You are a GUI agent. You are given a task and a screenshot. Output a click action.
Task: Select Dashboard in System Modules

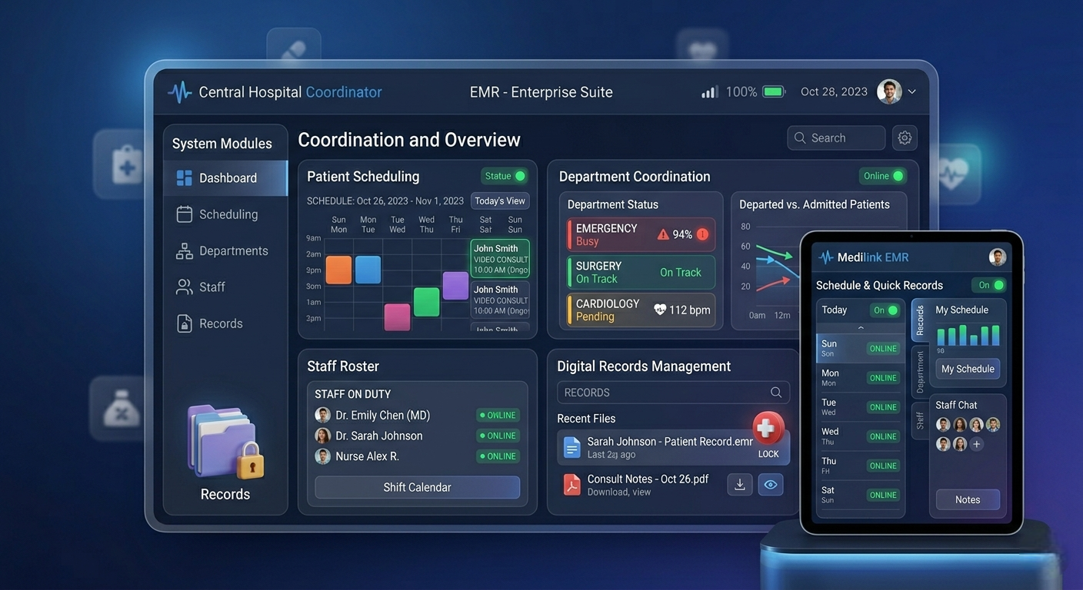coord(225,178)
